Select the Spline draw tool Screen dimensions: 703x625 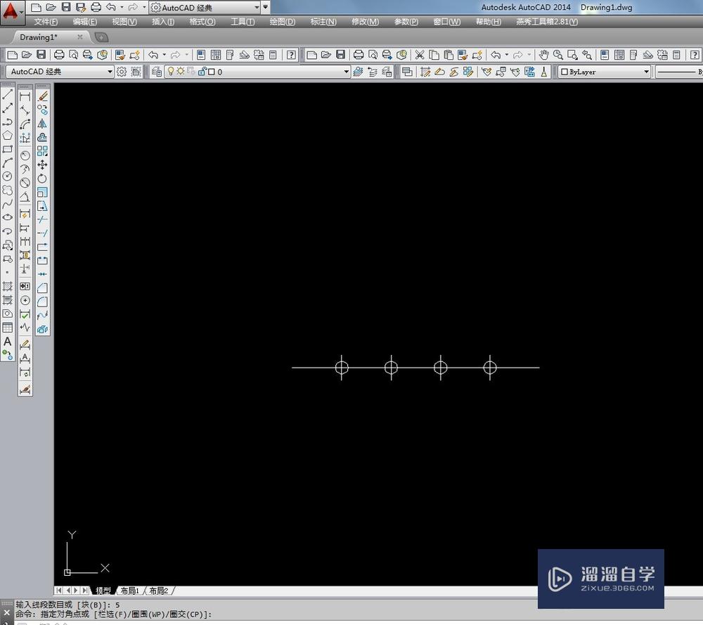point(8,205)
